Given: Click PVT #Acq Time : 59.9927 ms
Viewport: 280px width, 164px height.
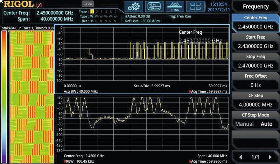Looking at the screenshot, I should (208, 91).
